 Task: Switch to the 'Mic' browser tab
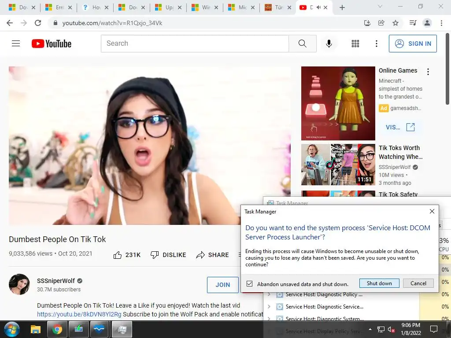[x=239, y=7]
